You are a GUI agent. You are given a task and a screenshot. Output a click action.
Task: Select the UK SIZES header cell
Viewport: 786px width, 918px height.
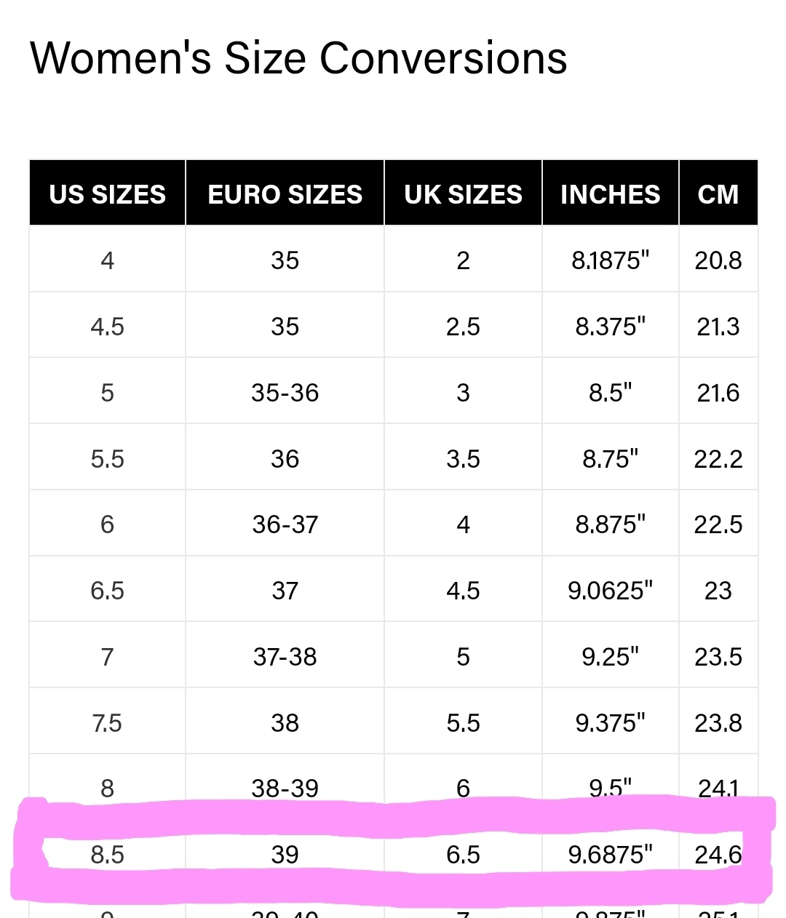point(463,193)
